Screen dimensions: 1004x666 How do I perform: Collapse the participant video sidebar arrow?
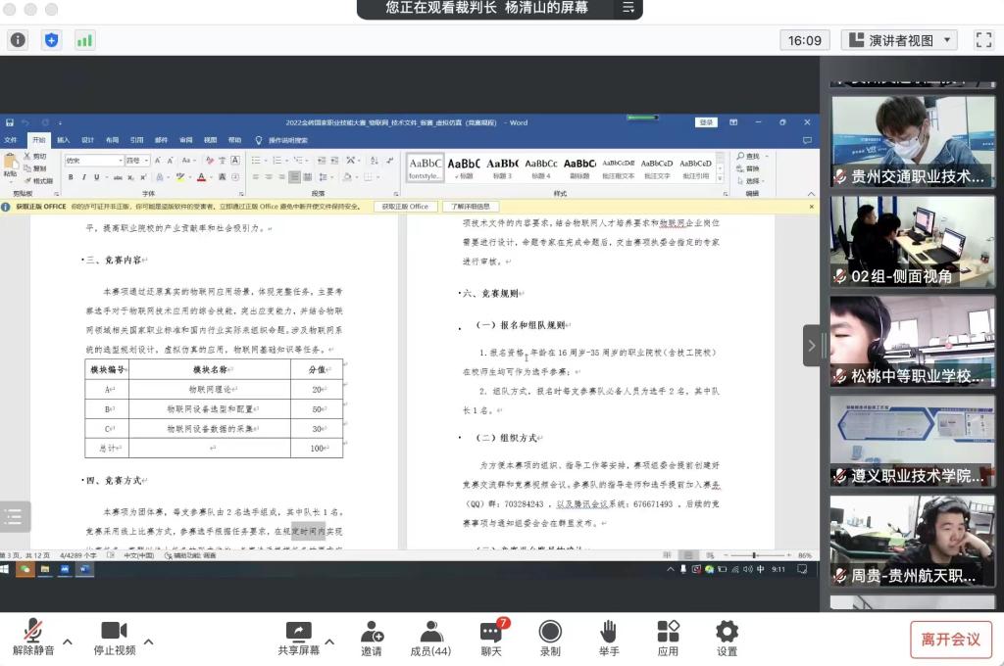click(x=811, y=346)
